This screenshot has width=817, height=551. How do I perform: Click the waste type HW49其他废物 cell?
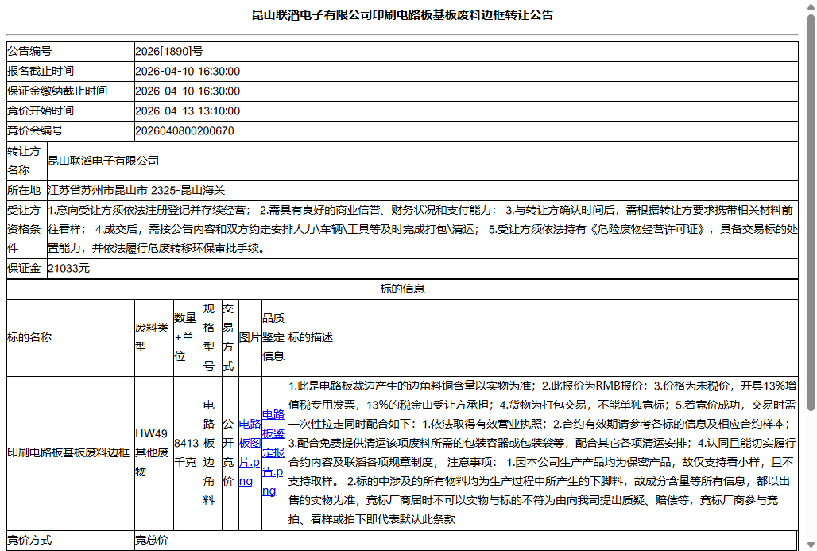coord(153,452)
